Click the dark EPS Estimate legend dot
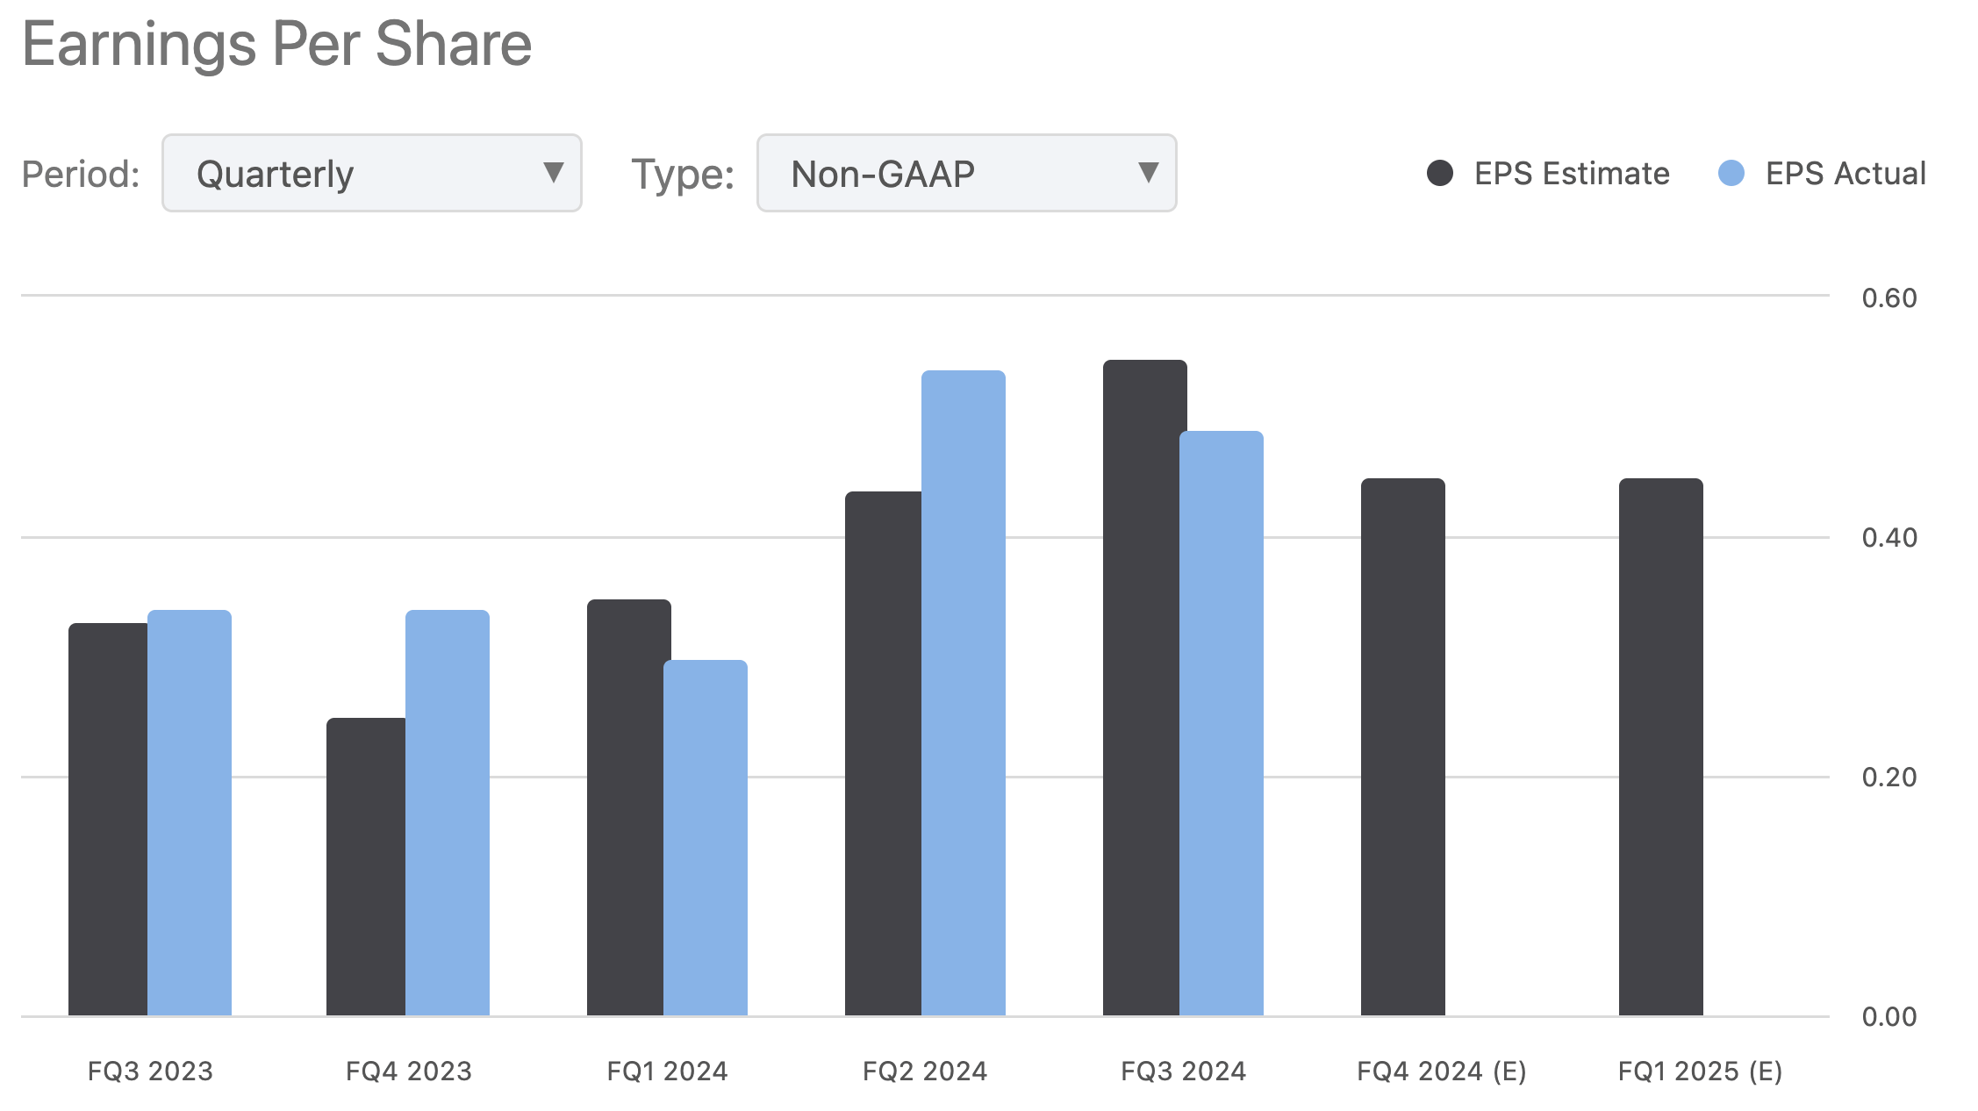The image size is (1978, 1111). 1439,173
